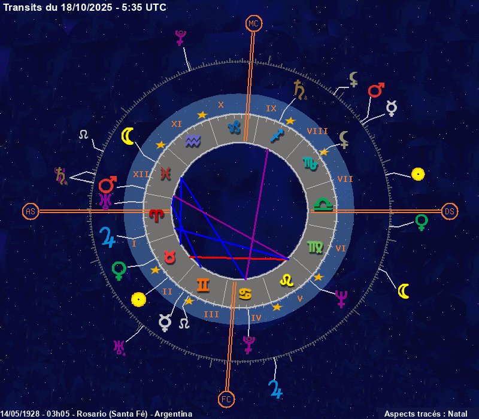Click the Cancer sign near house IV
This screenshot has height=419, width=479.
point(245,293)
